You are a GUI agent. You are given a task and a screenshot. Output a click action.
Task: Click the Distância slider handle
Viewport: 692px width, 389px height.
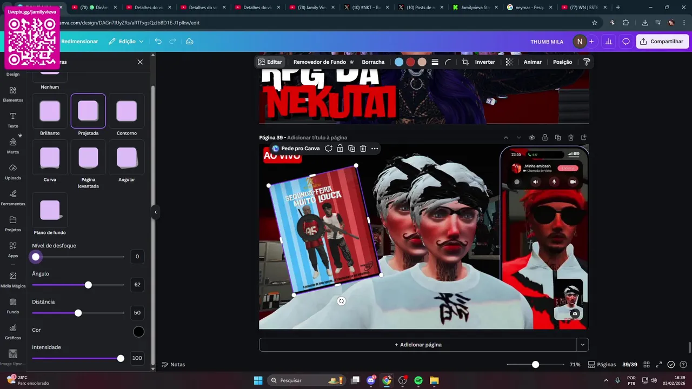[78, 313]
